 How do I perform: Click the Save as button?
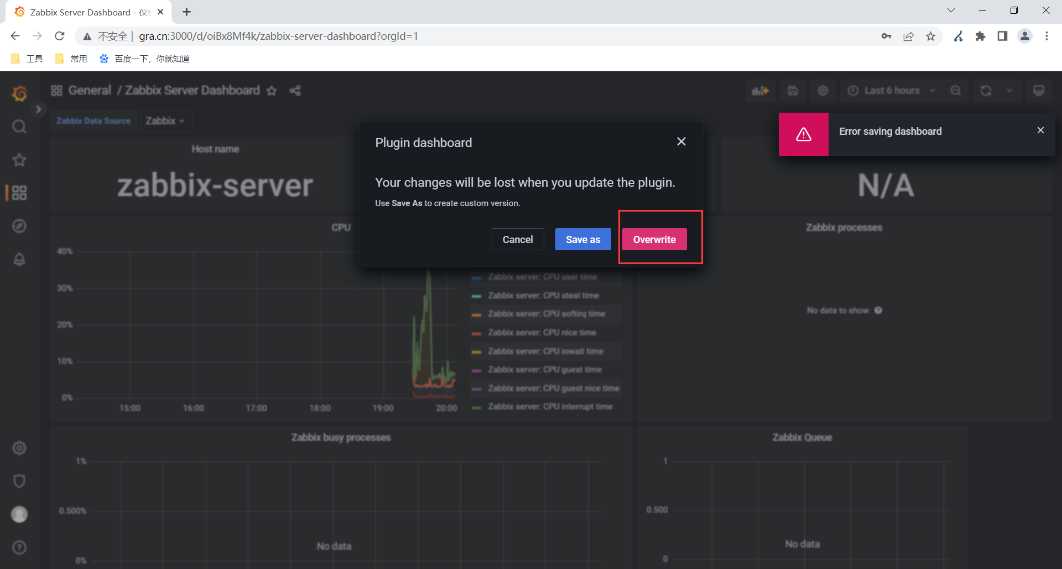[583, 239]
